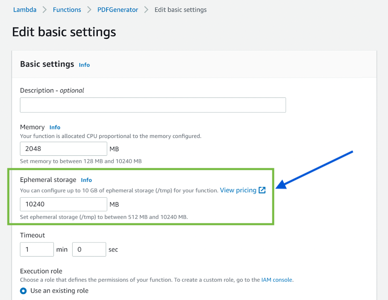Screen dimensions: 388x300
Task: Open the Memory Info link
Action: tap(55, 127)
